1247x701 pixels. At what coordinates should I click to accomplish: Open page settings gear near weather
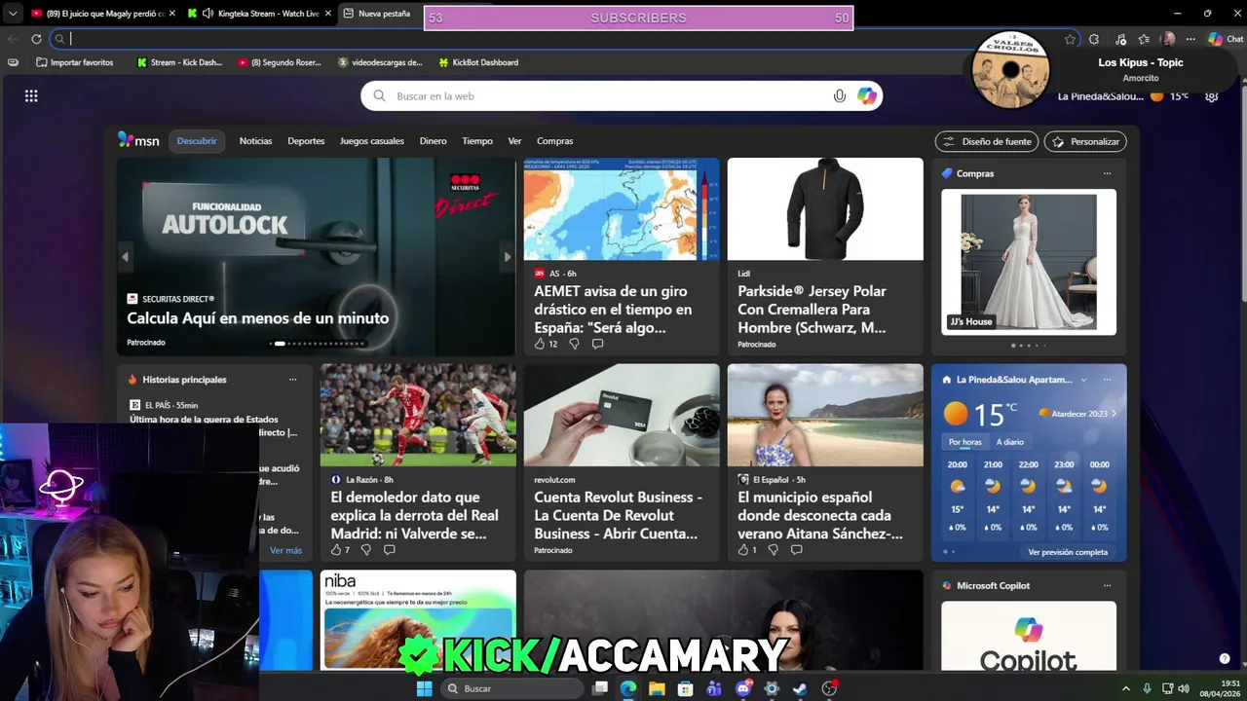coord(1211,95)
